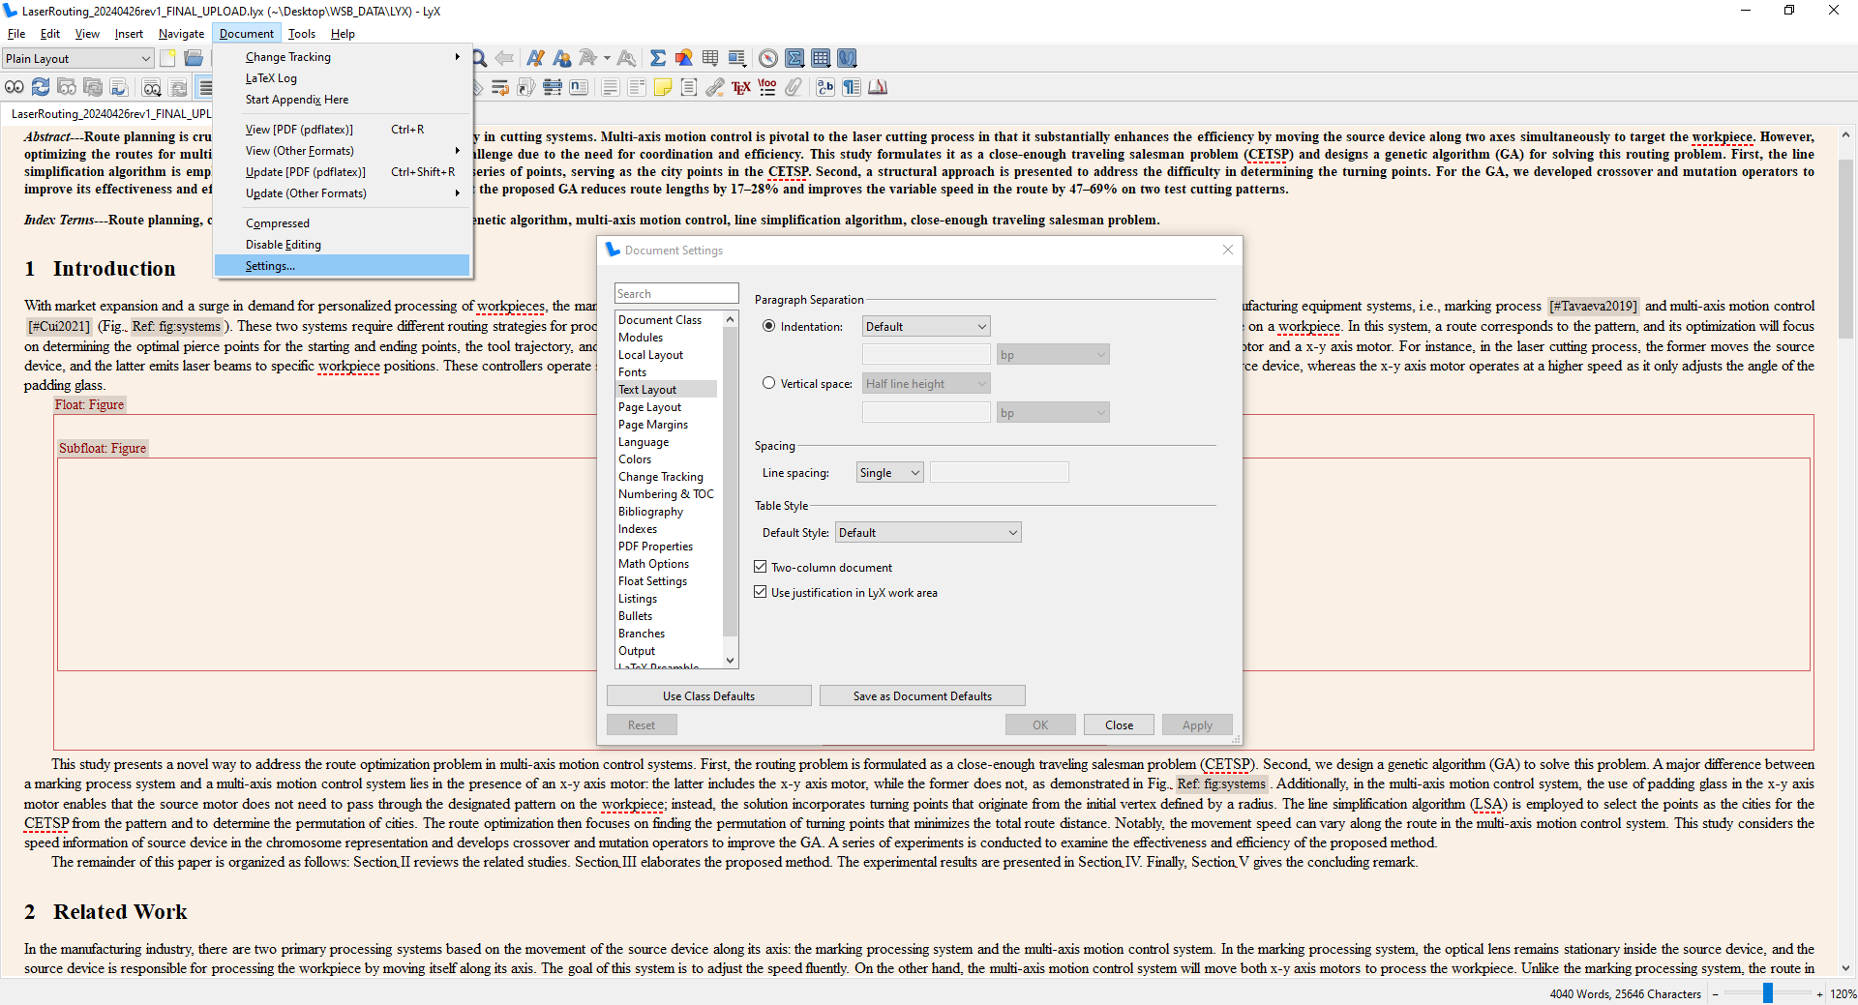The image size is (1858, 1005).
Task: Open the Line spacing Single dropdown
Action: click(x=890, y=472)
